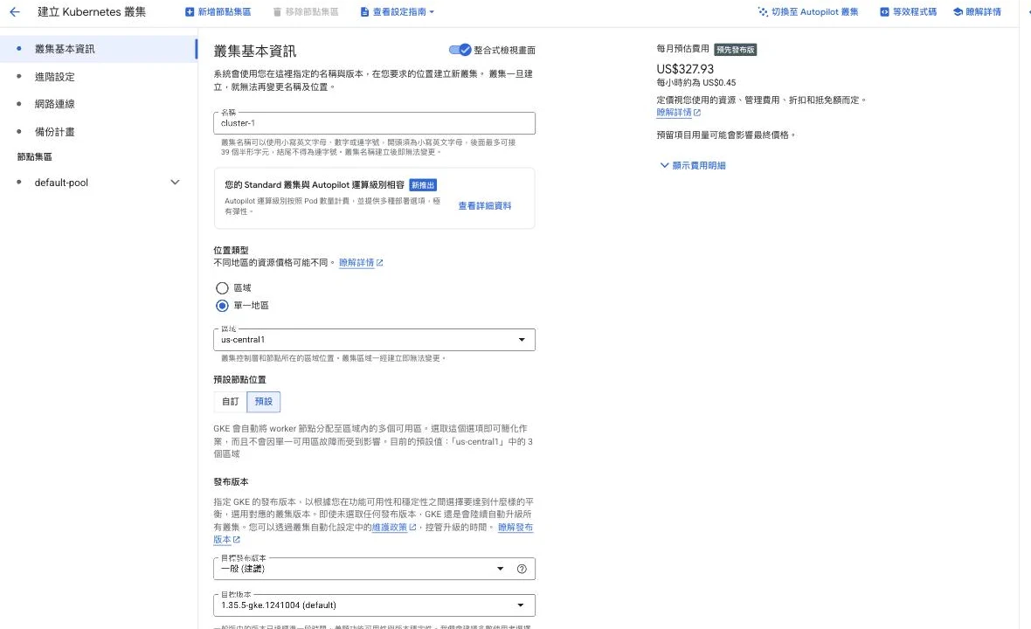
Task: Click the 發布版本 section heading
Action: [231, 481]
